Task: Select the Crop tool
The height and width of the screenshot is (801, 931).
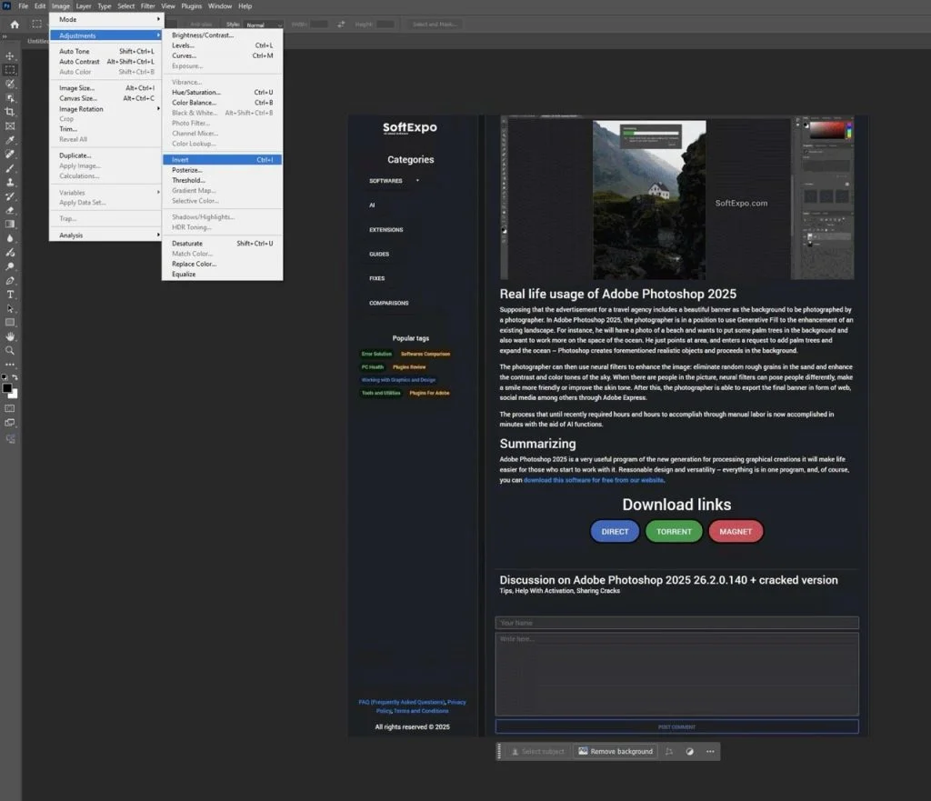Action: [x=9, y=111]
